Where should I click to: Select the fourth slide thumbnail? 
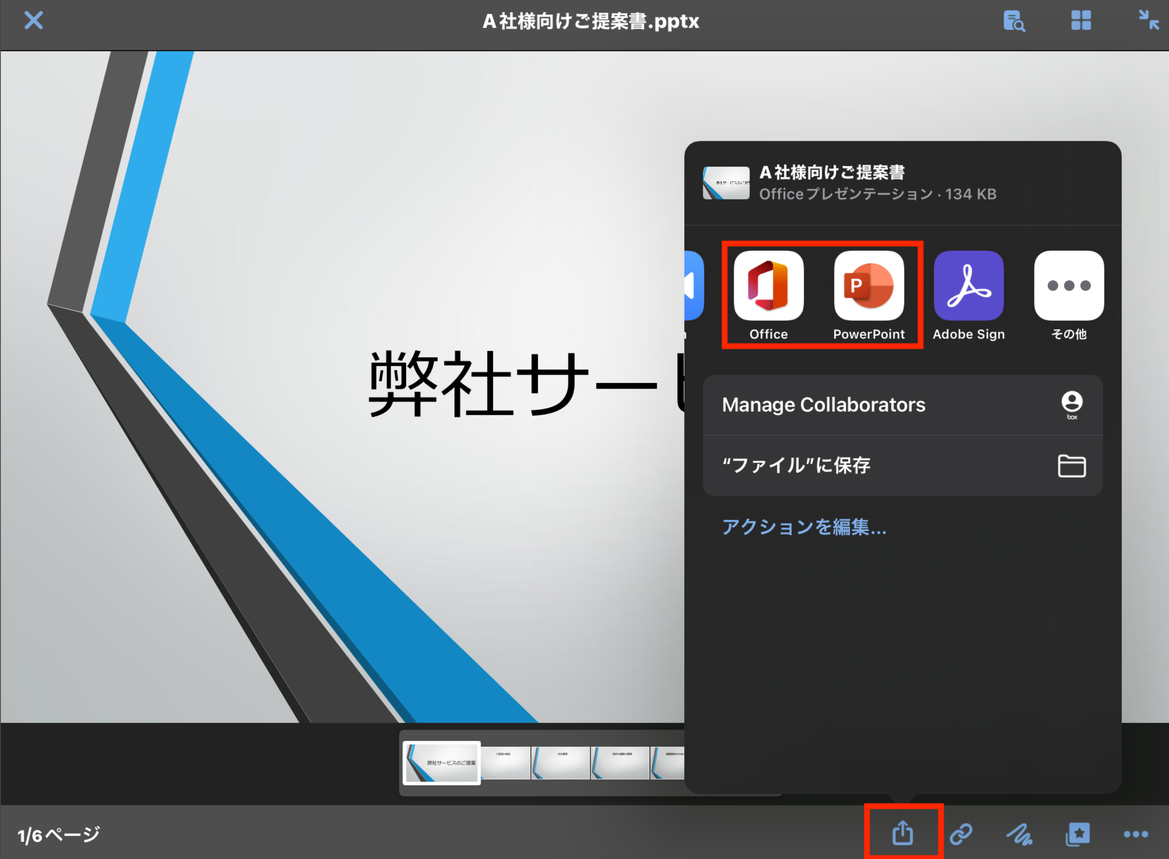click(x=620, y=763)
